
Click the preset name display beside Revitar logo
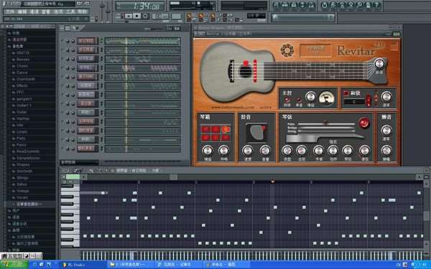315,49
